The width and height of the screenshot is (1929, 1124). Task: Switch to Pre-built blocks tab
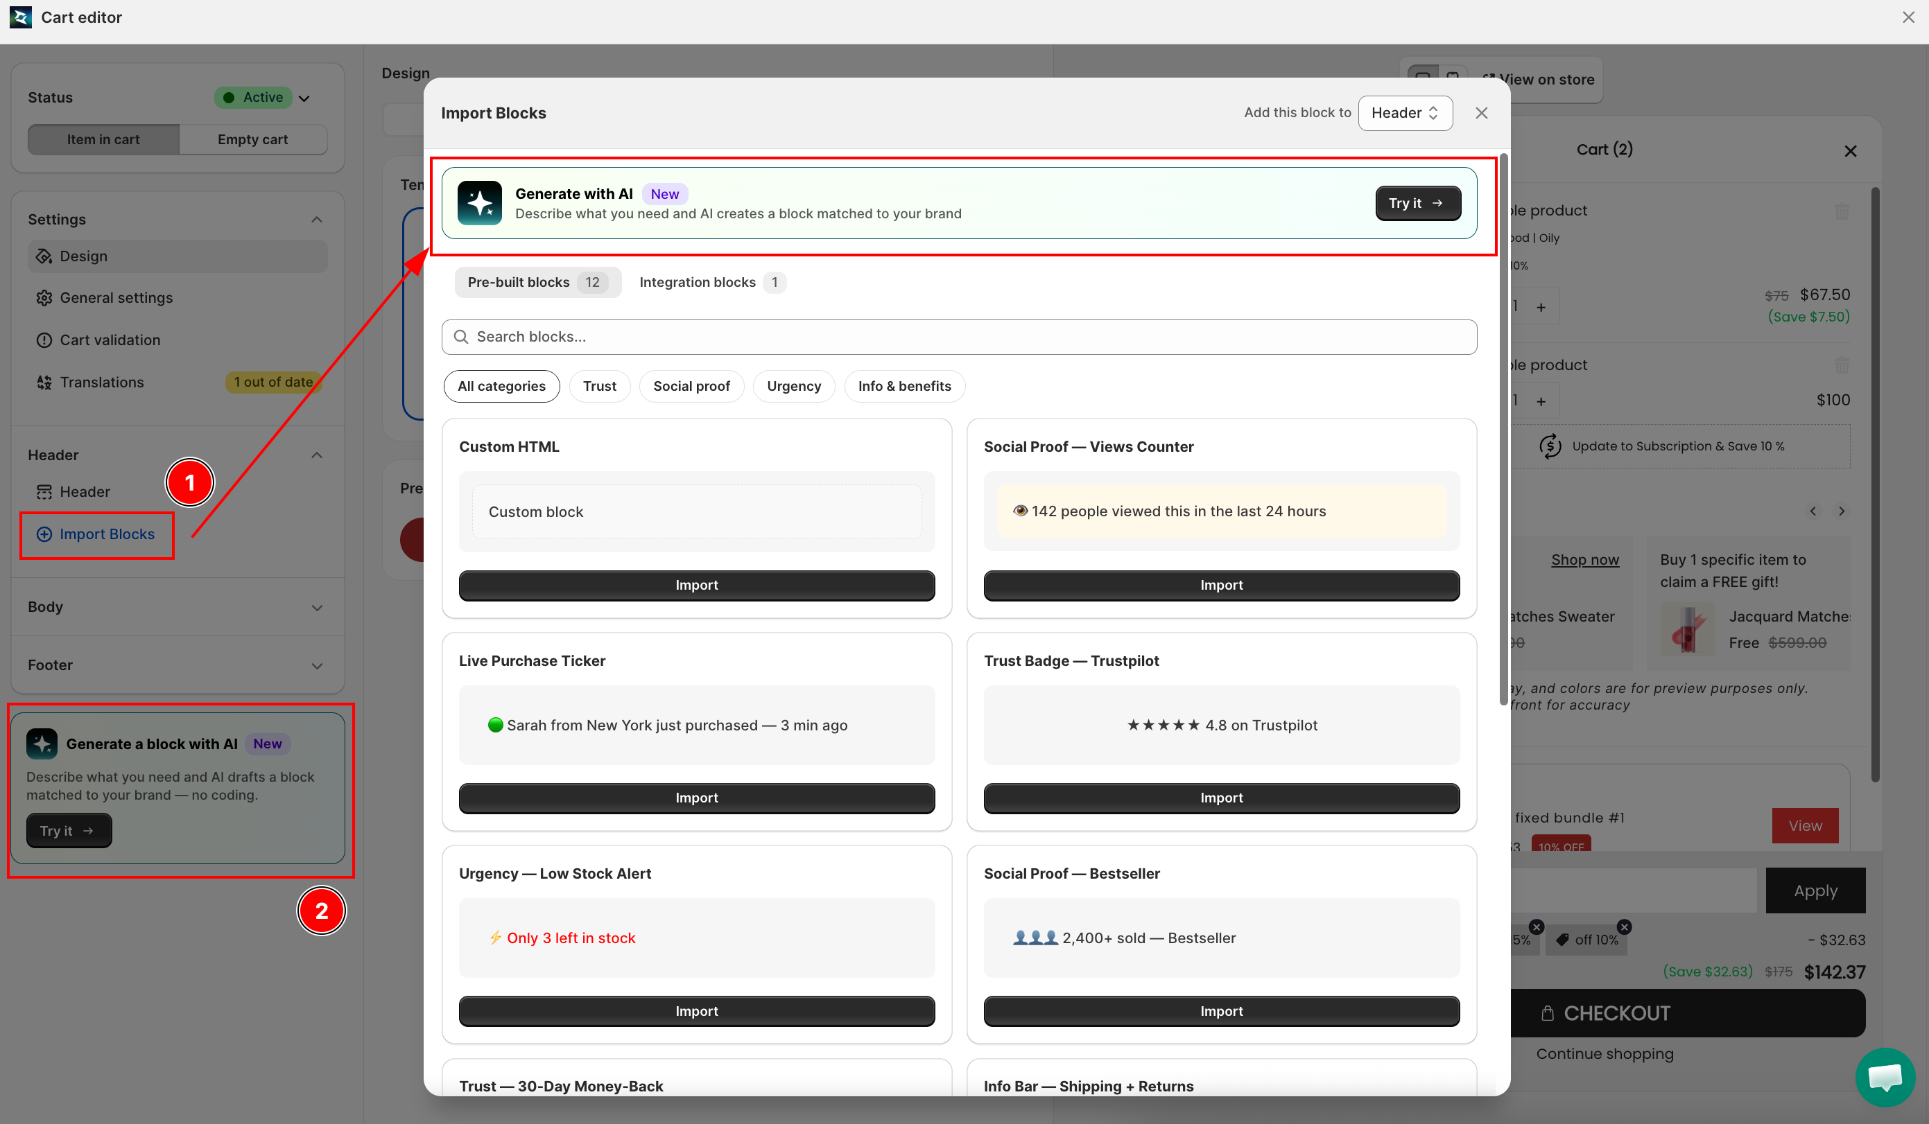pyautogui.click(x=537, y=282)
